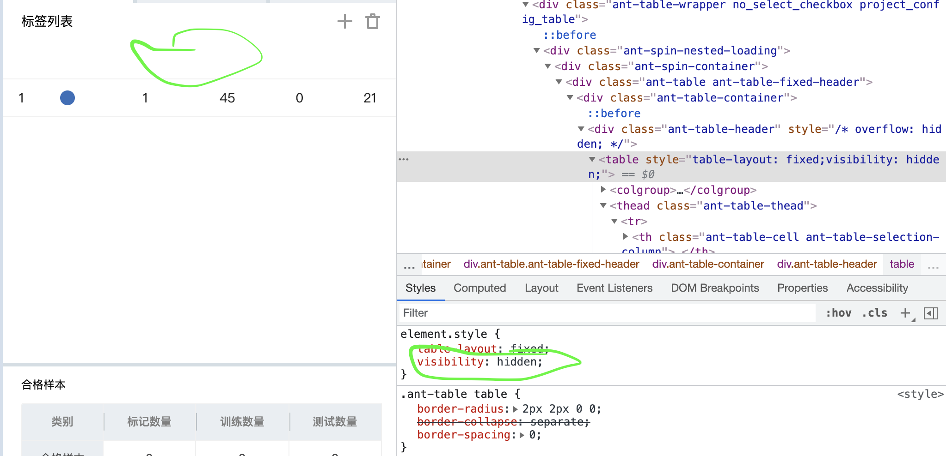Add a new tag with the plus icon

click(x=344, y=21)
